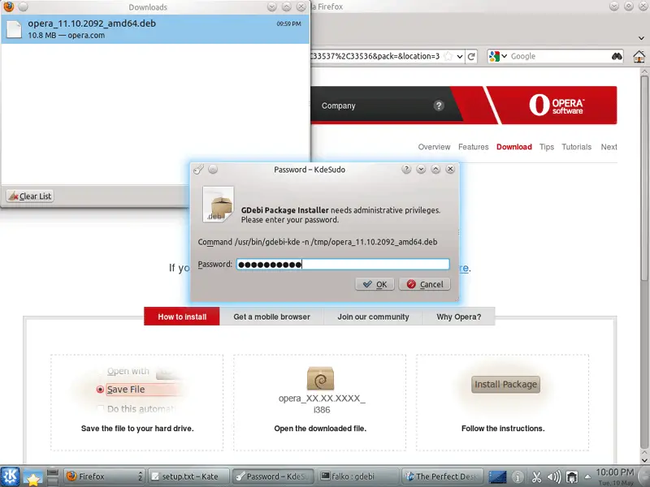
Task: Open the Download section
Action: [x=514, y=147]
